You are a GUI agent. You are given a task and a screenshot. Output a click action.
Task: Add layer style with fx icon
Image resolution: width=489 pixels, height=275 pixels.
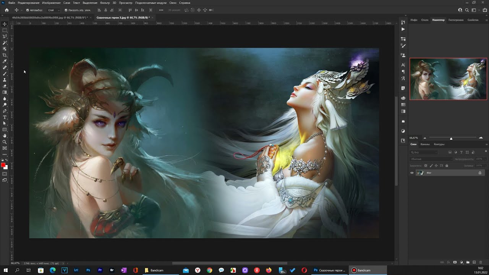point(449,262)
